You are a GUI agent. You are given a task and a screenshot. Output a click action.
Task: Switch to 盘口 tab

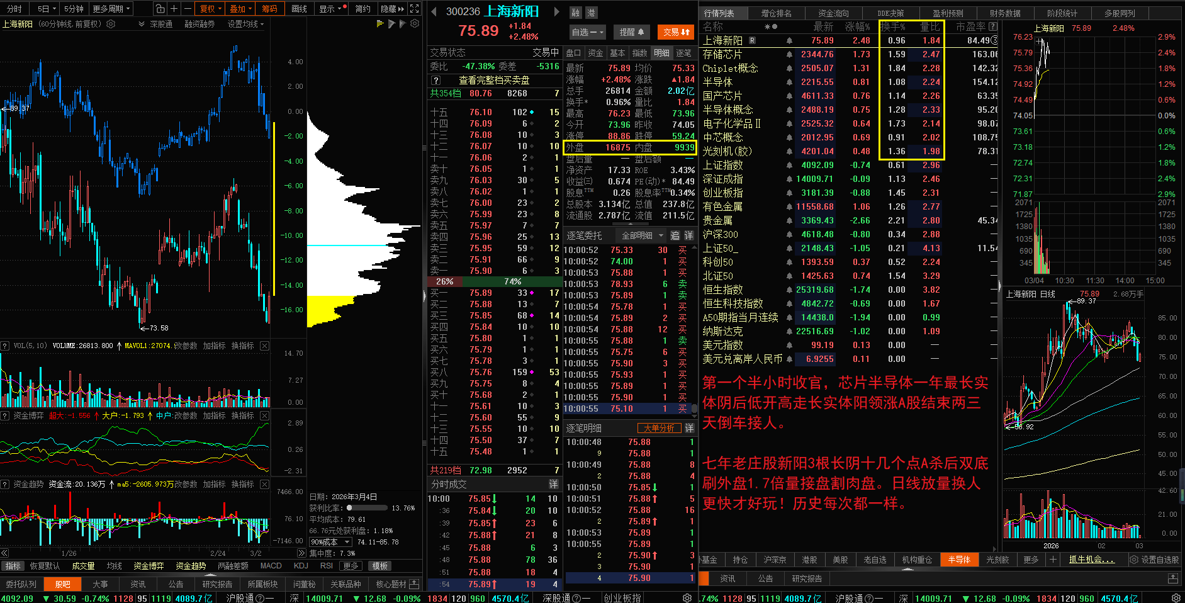(x=573, y=53)
